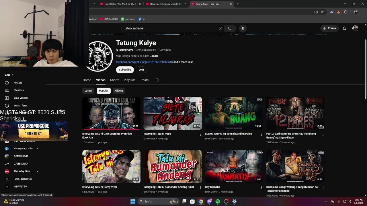
Task: Open options menu for Romy Vivar video
Action: tap(139, 187)
